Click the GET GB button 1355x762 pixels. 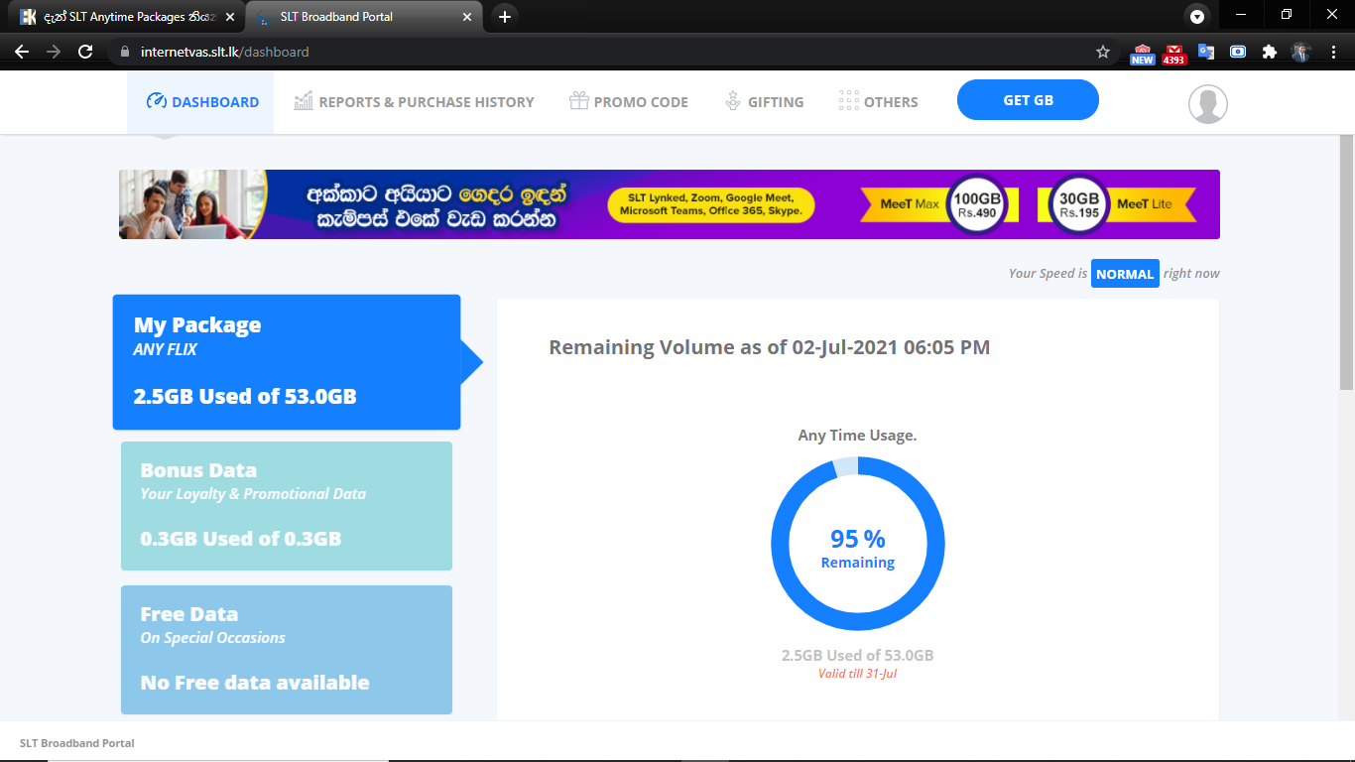pos(1028,100)
